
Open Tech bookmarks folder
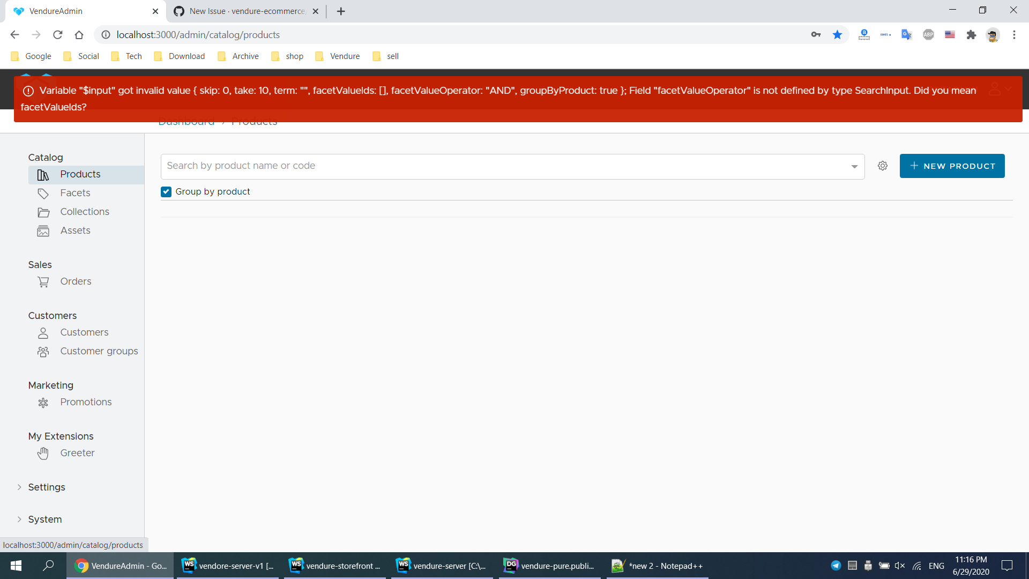(126, 56)
